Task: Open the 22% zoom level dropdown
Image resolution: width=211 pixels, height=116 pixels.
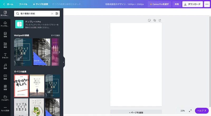Action: [x=183, y=111]
